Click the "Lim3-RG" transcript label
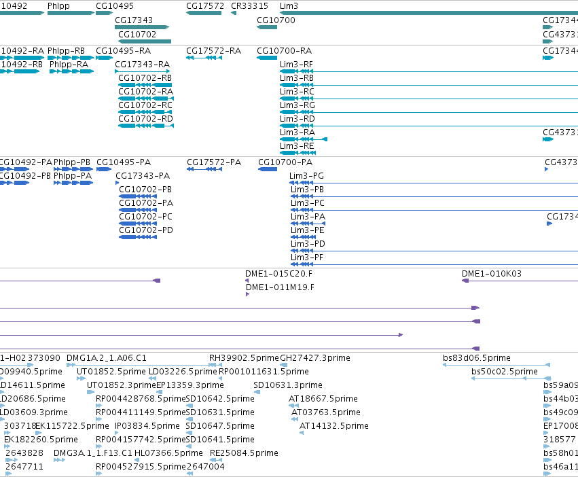 [297, 105]
